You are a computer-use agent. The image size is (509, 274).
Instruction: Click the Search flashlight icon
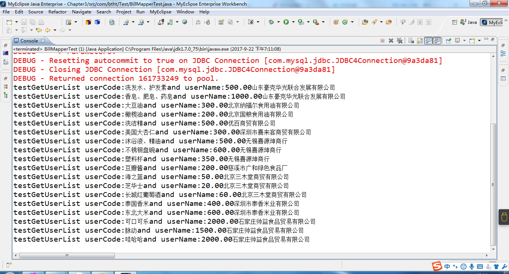[374, 22]
